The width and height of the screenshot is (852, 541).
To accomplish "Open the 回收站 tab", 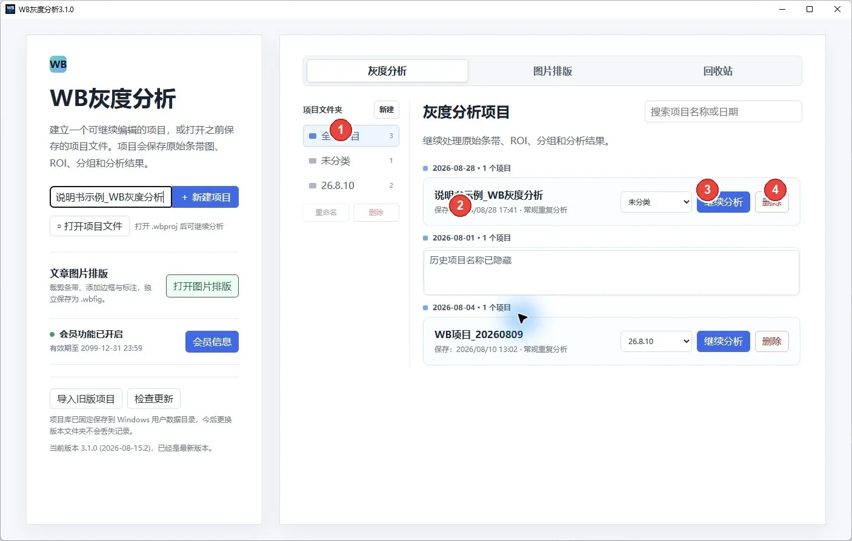I will (x=718, y=71).
